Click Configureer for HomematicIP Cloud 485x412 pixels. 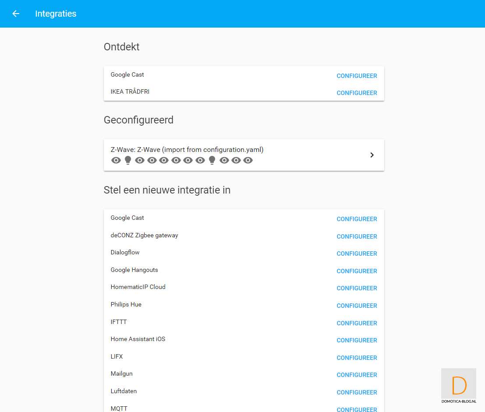click(357, 288)
